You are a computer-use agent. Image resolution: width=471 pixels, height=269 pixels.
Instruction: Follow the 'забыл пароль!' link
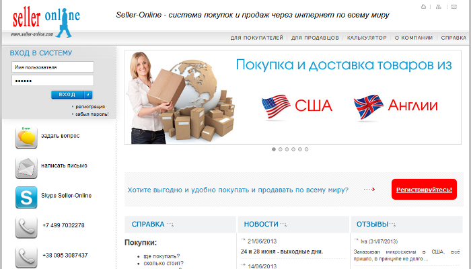click(x=92, y=114)
